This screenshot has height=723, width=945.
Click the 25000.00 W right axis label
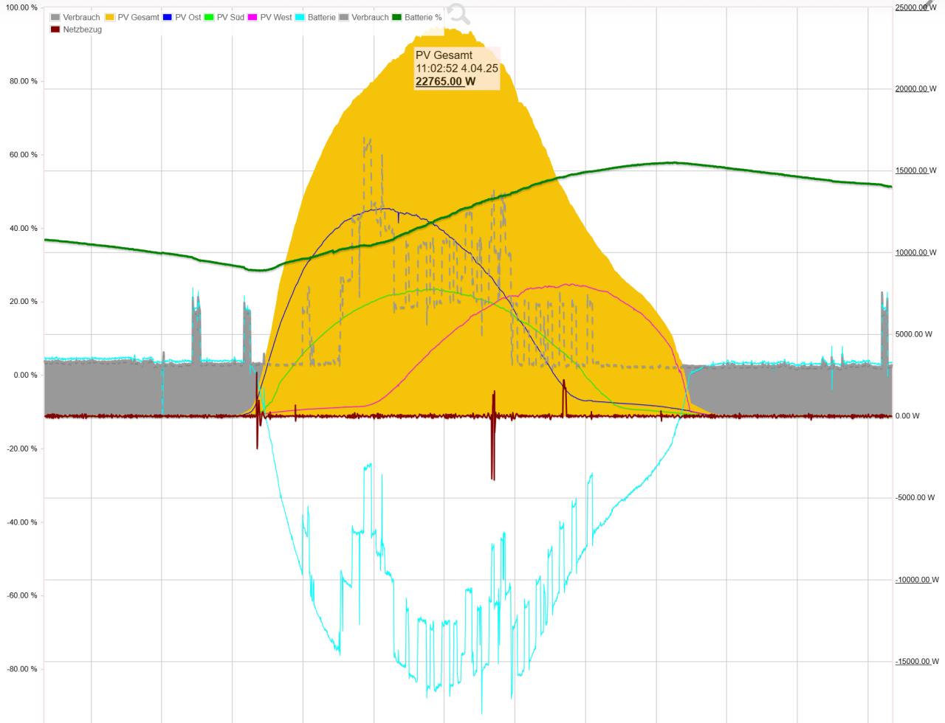(x=915, y=7)
